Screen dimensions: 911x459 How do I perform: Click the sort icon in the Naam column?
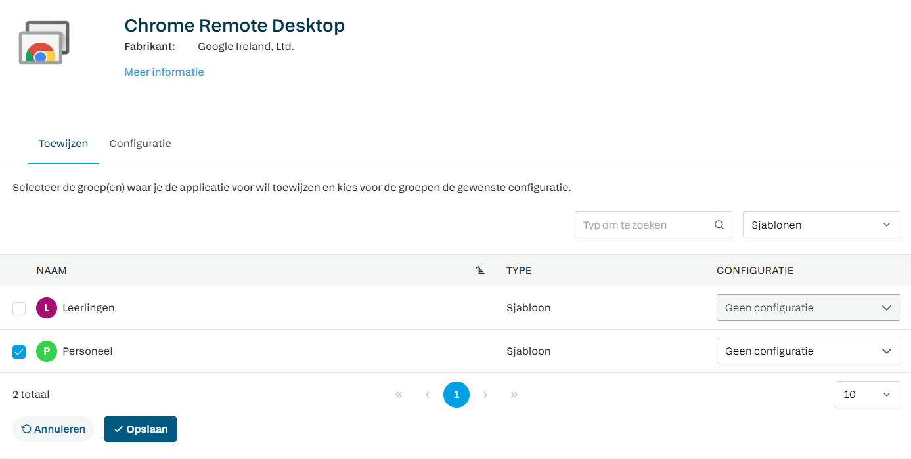click(x=480, y=271)
